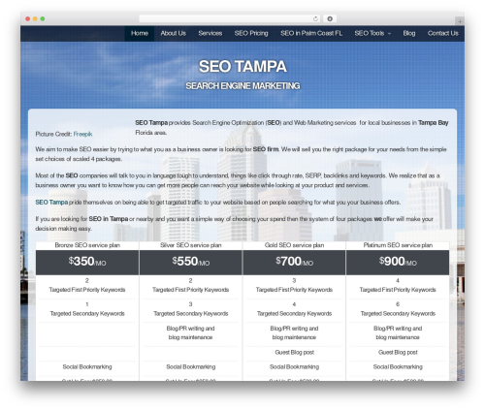The image size is (485, 410).
Task: Open SEO in Palm Coast FL page
Action: [x=311, y=33]
